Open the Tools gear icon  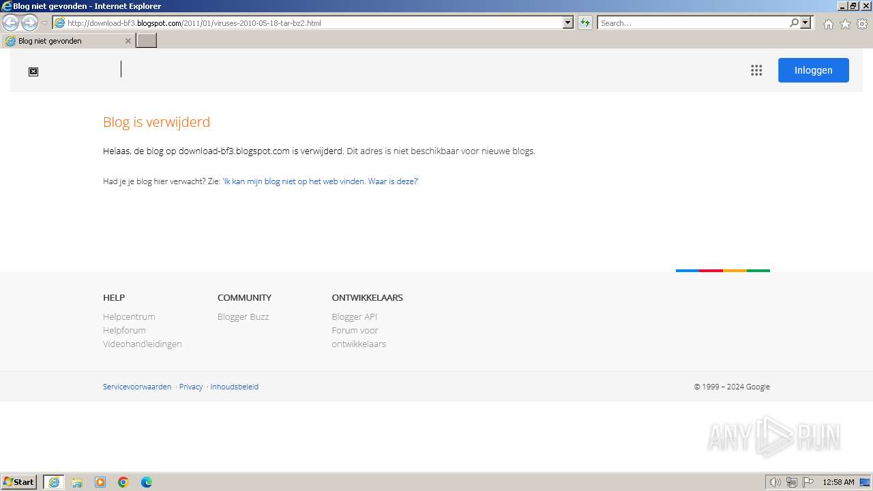pos(862,24)
